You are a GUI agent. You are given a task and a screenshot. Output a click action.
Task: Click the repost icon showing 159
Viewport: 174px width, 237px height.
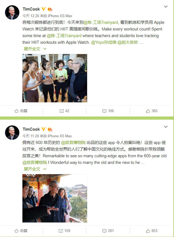61,231
